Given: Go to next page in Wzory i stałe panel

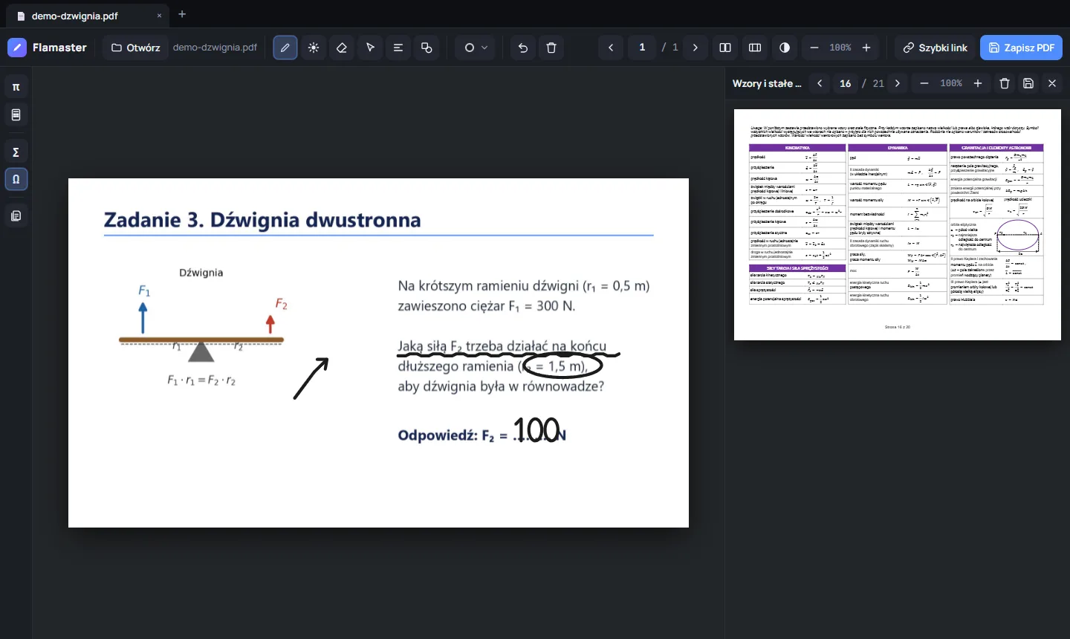Looking at the screenshot, I should (x=898, y=83).
